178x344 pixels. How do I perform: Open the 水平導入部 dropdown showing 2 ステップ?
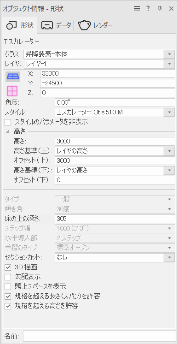click(x=115, y=238)
